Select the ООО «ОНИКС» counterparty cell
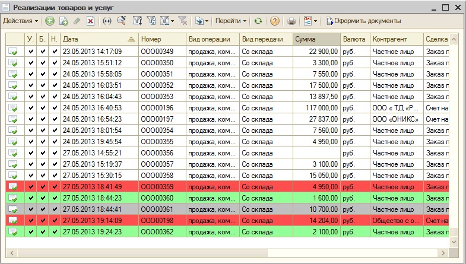Viewport: 466px width, 264px height. click(x=397, y=119)
